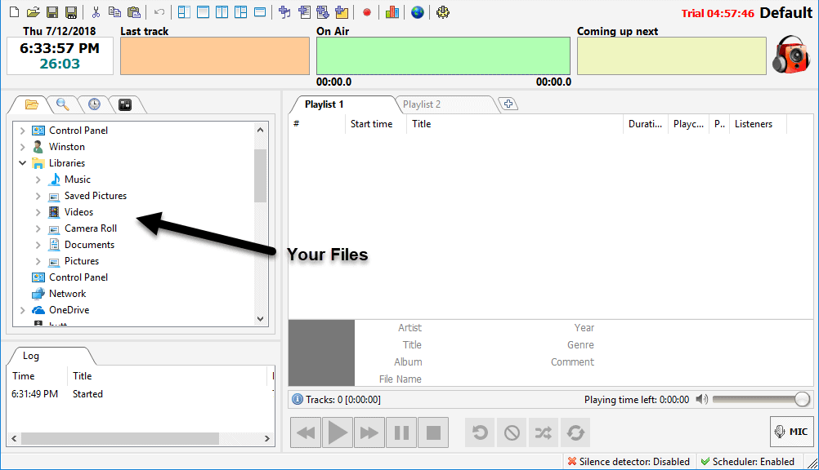Open the search tab with magnifier icon
Image resolution: width=819 pixels, height=470 pixels.
click(62, 104)
